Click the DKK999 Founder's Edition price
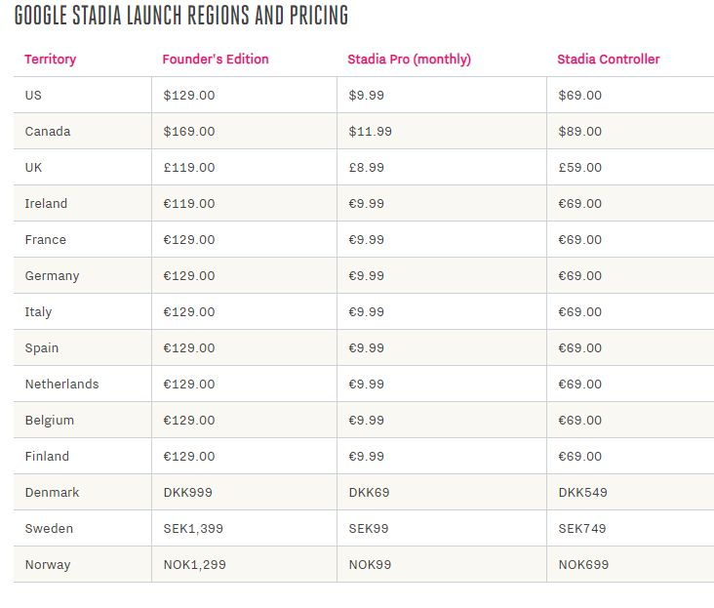 [187, 493]
